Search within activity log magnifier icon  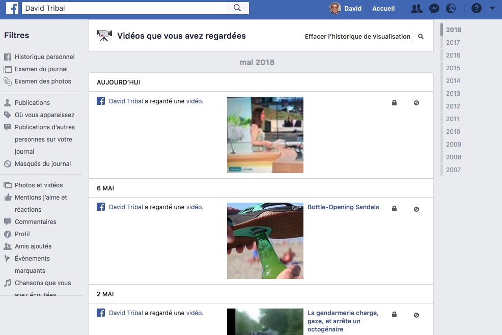click(x=421, y=37)
